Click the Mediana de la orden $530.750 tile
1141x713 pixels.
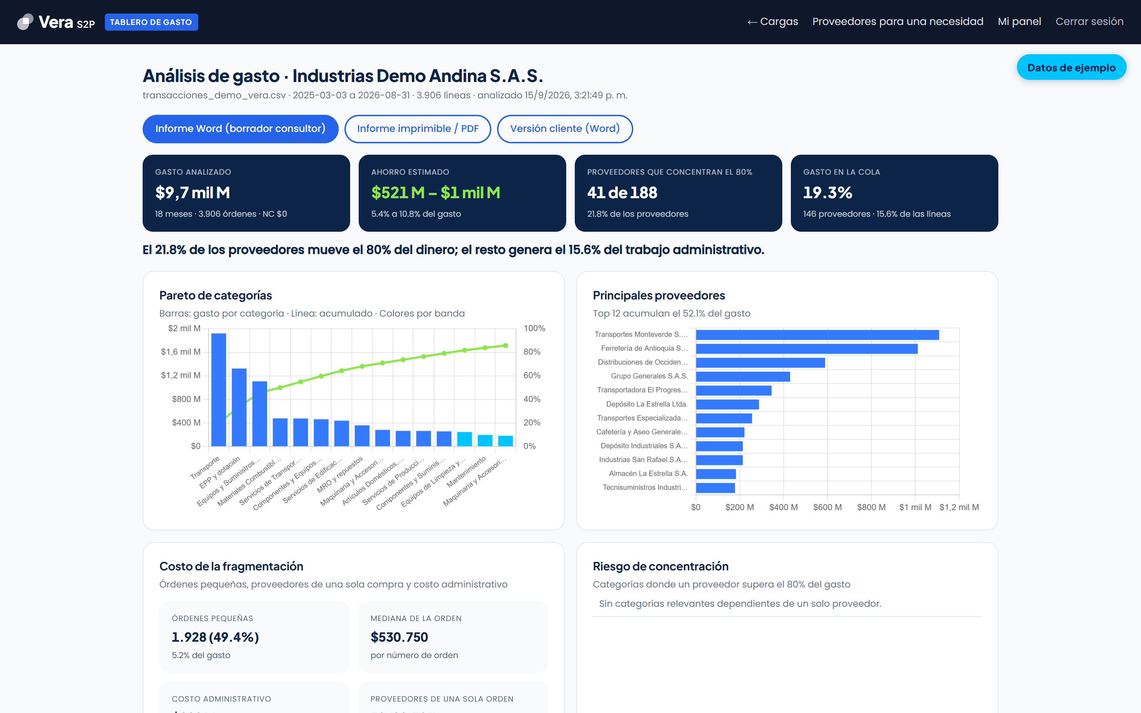click(452, 637)
